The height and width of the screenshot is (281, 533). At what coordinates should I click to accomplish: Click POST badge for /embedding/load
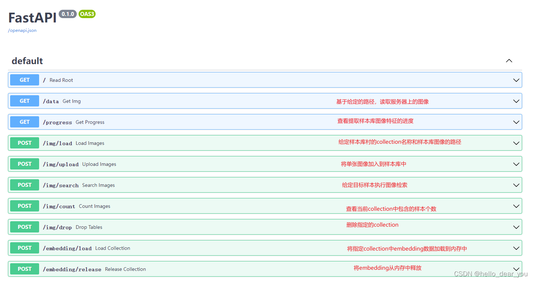click(x=25, y=248)
